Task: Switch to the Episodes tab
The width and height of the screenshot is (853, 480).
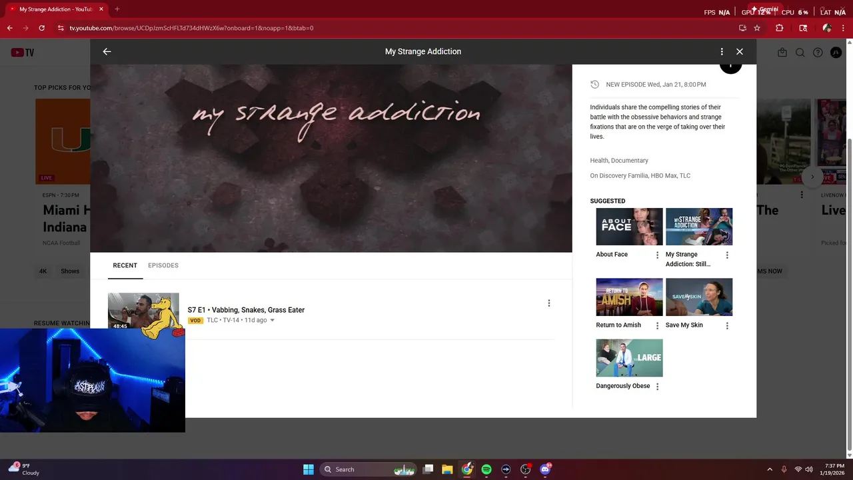Action: pyautogui.click(x=163, y=265)
